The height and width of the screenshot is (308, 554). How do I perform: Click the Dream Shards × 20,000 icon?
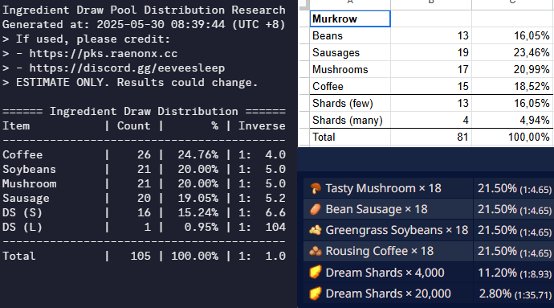(x=316, y=294)
